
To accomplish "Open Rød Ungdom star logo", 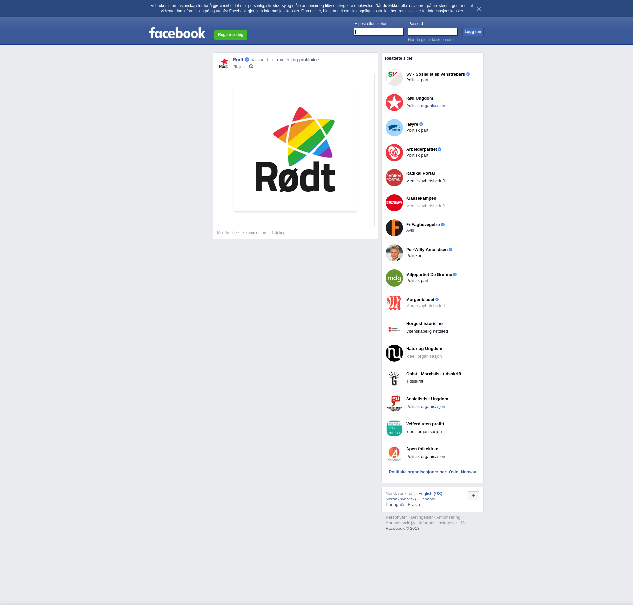I will 394,103.
